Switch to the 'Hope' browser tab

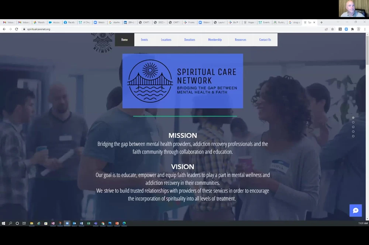coord(250,22)
